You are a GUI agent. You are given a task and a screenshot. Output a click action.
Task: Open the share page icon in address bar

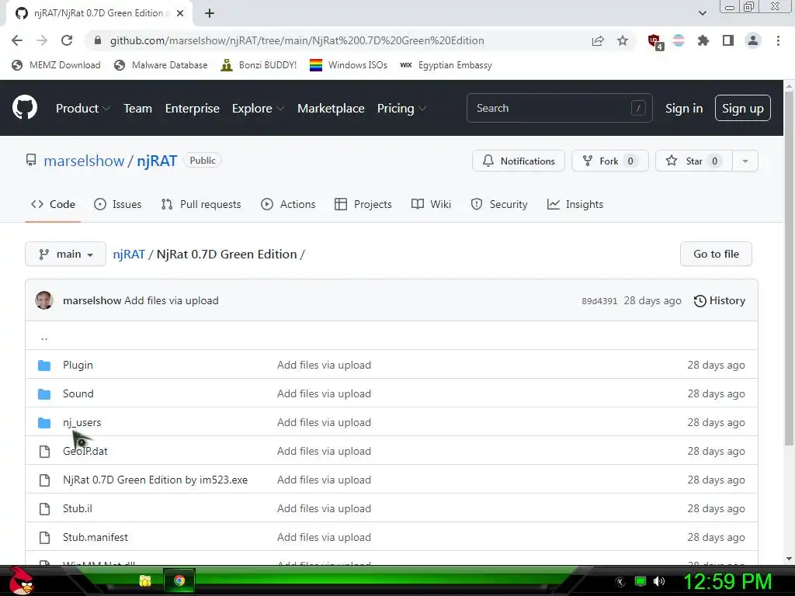pyautogui.click(x=598, y=40)
